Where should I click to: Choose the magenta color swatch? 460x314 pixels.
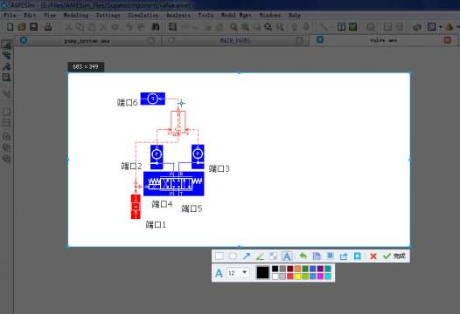pos(320,276)
